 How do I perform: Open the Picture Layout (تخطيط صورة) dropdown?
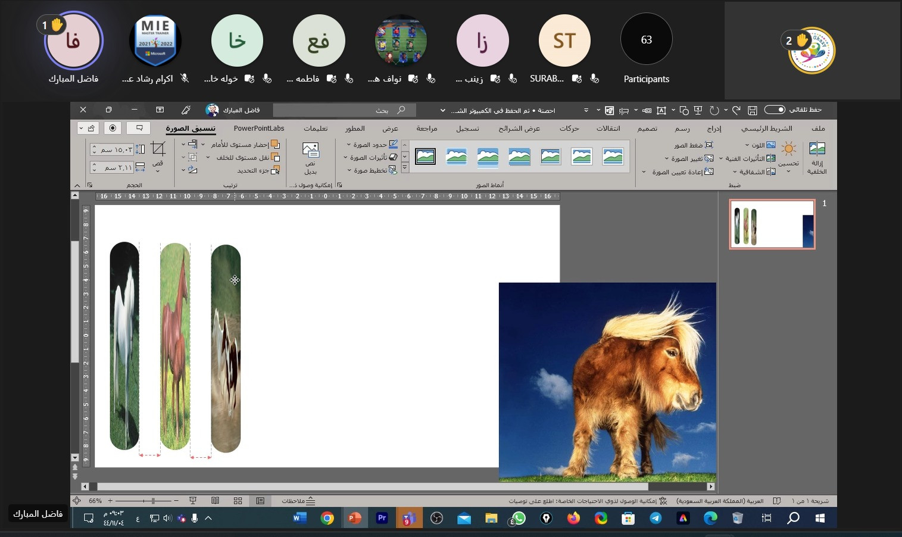tap(372, 170)
